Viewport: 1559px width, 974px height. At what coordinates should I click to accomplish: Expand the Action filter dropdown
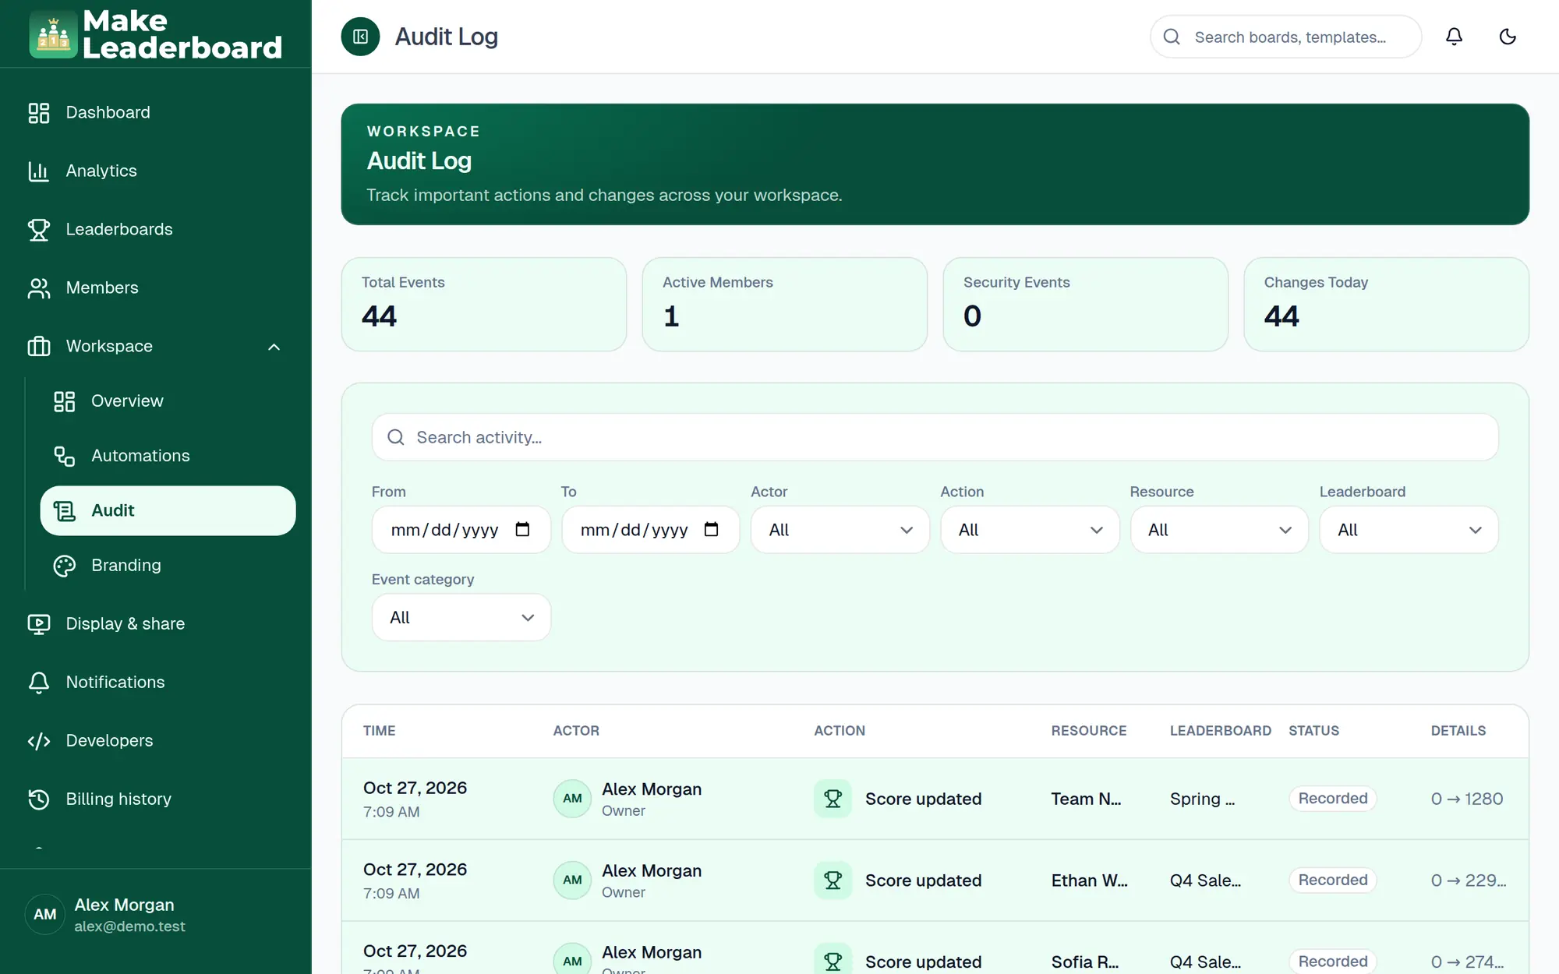1030,530
